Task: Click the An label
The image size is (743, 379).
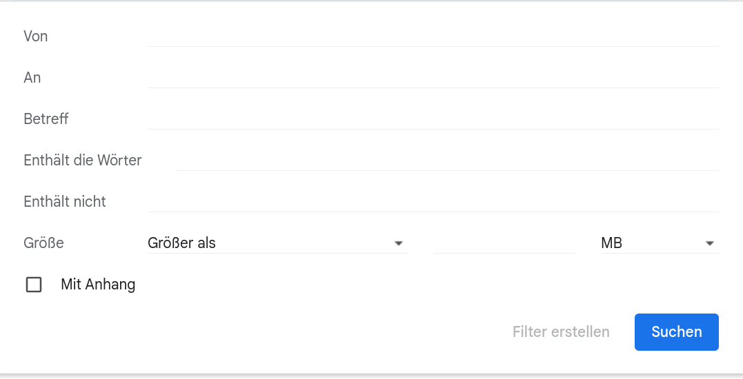Action: [32, 78]
